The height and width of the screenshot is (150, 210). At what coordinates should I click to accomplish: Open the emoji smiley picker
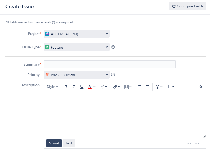click(x=159, y=87)
